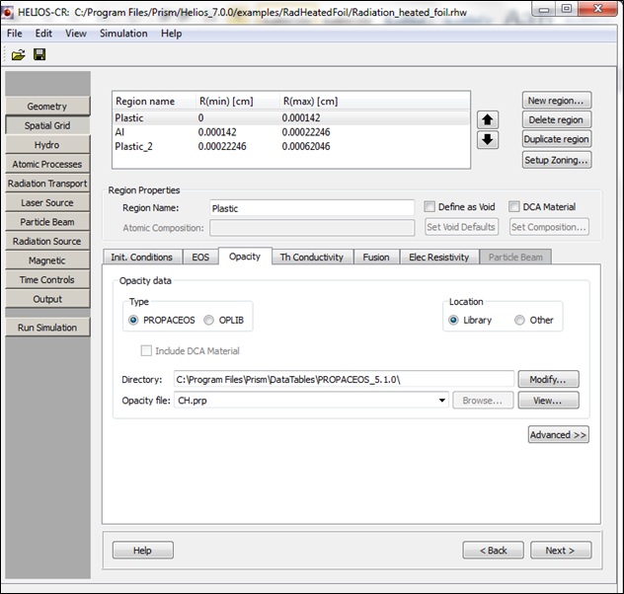Image resolution: width=624 pixels, height=594 pixels.
Task: Select the OPLIB opacity type
Action: 209,320
